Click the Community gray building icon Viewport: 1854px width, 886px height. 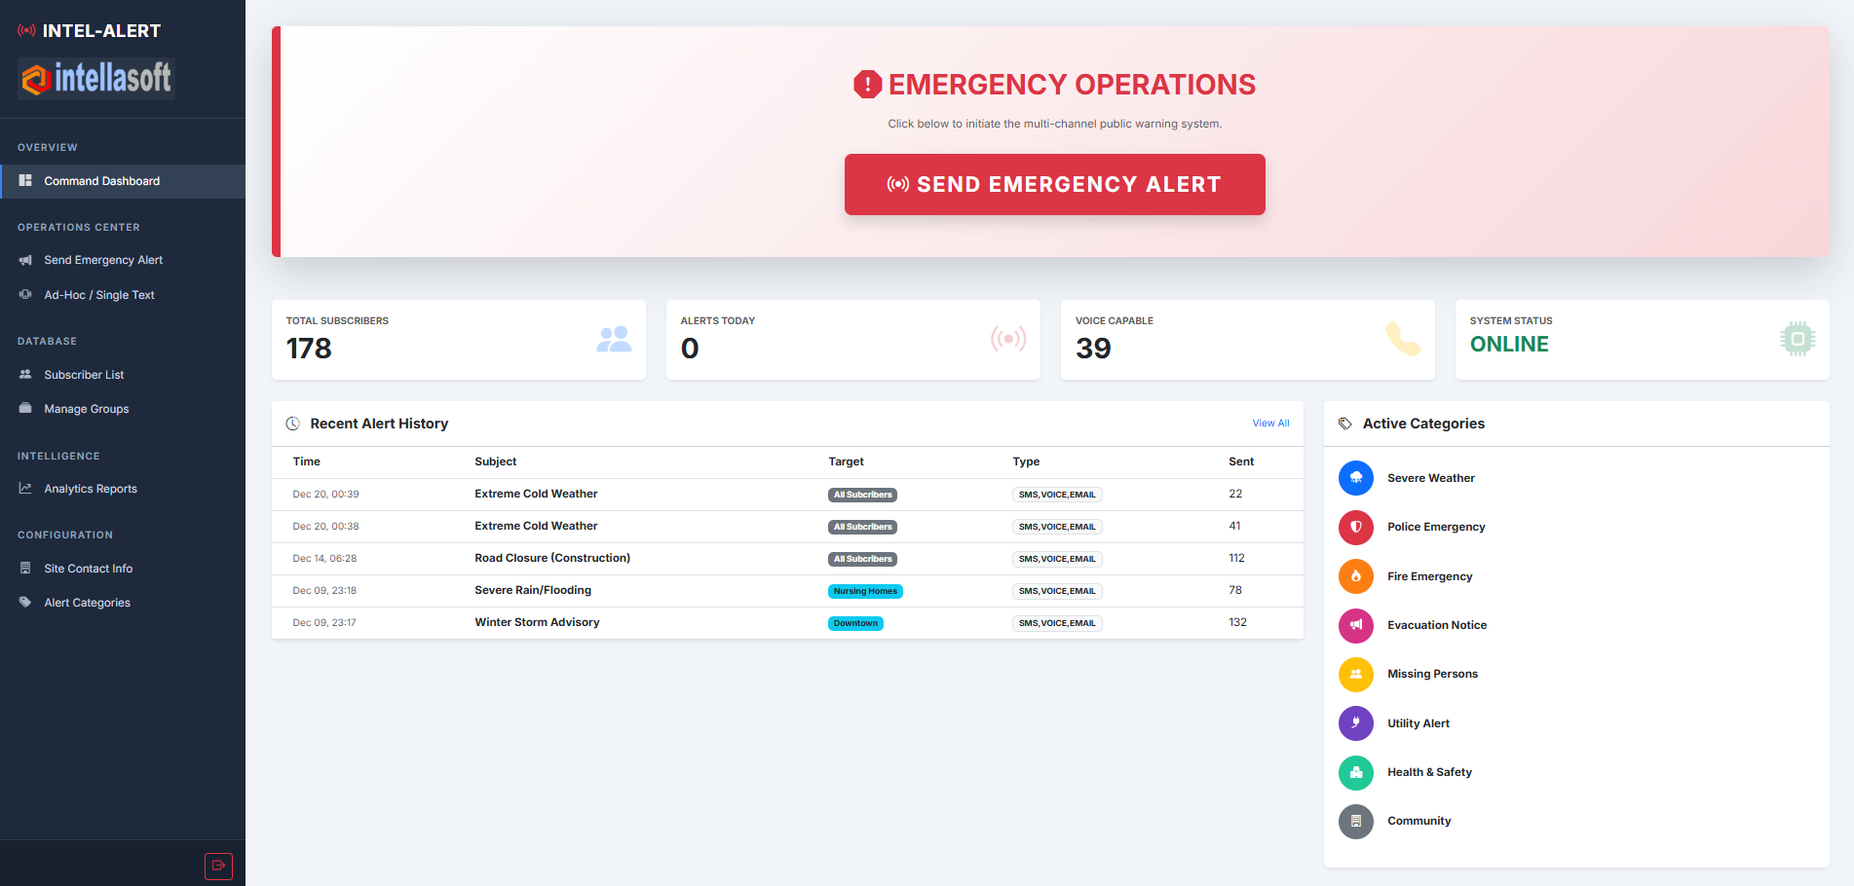(x=1355, y=821)
